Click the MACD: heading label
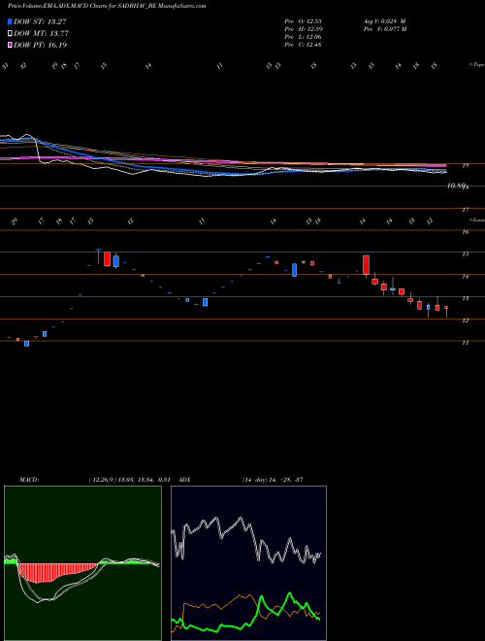485x641 pixels. coord(29,480)
